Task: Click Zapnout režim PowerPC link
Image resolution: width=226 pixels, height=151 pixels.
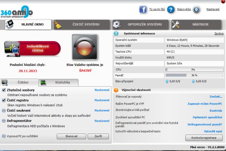Action: pos(205,104)
